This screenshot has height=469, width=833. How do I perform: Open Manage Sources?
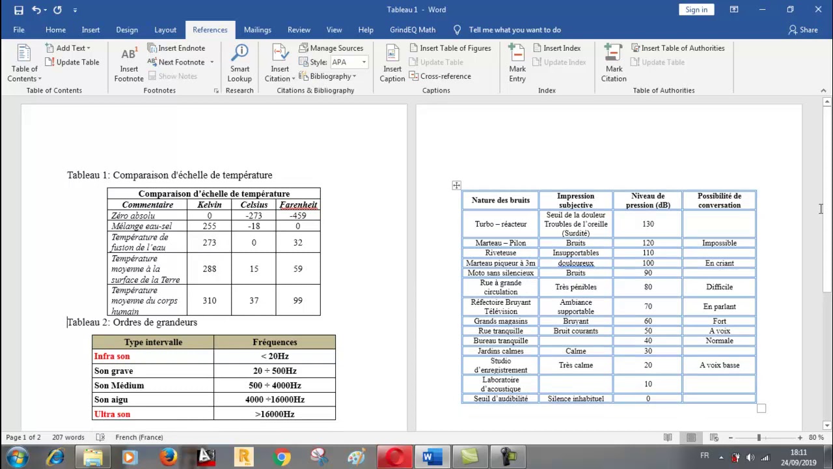(x=331, y=48)
